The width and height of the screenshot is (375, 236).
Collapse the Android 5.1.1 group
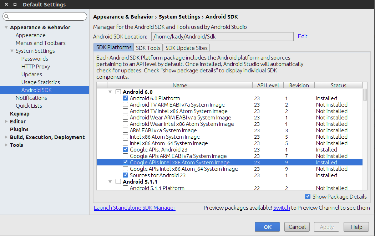pyautogui.click(x=110, y=182)
